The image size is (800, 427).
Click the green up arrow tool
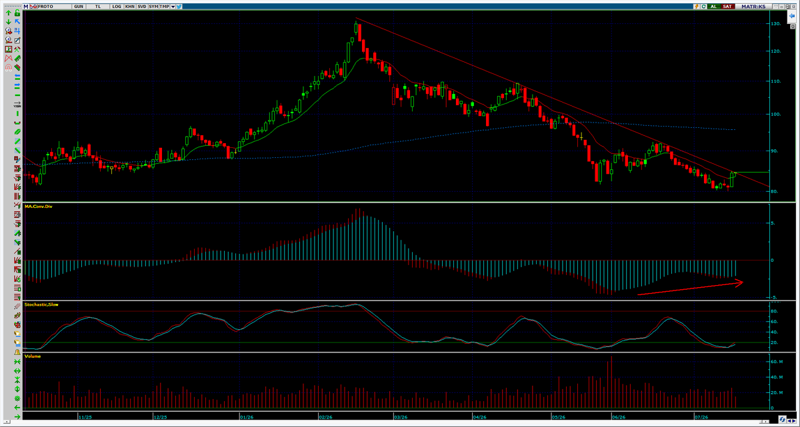click(9, 13)
